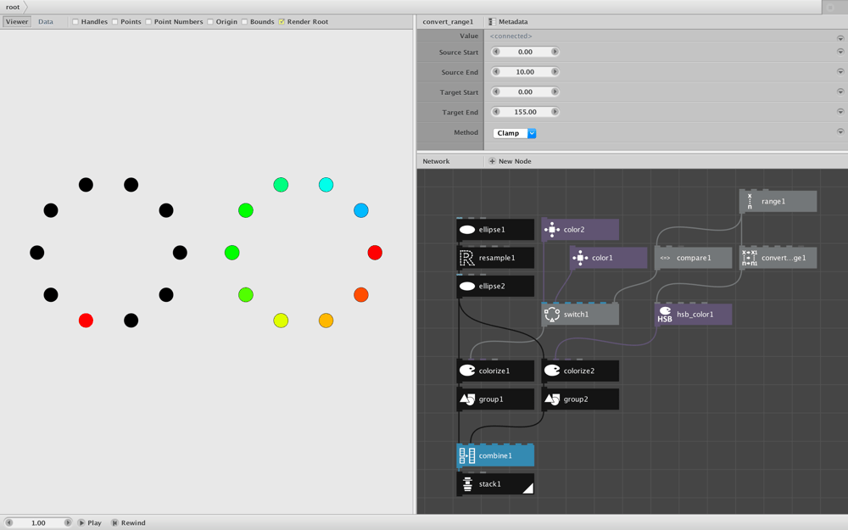Increase the Target End value
The width and height of the screenshot is (848, 530).
coord(555,112)
